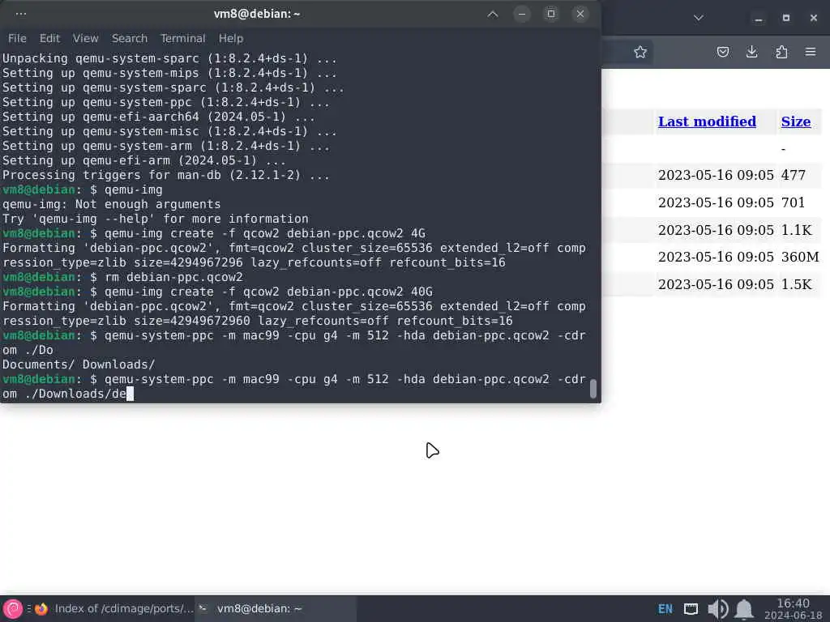Maximize the terminal window

551,14
